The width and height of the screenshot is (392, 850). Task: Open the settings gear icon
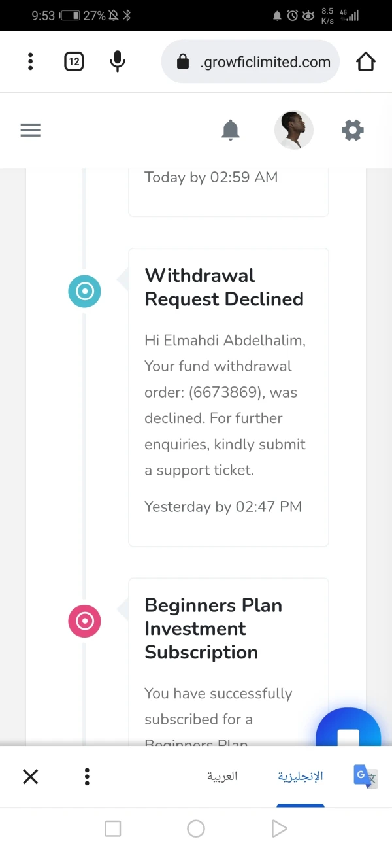352,130
